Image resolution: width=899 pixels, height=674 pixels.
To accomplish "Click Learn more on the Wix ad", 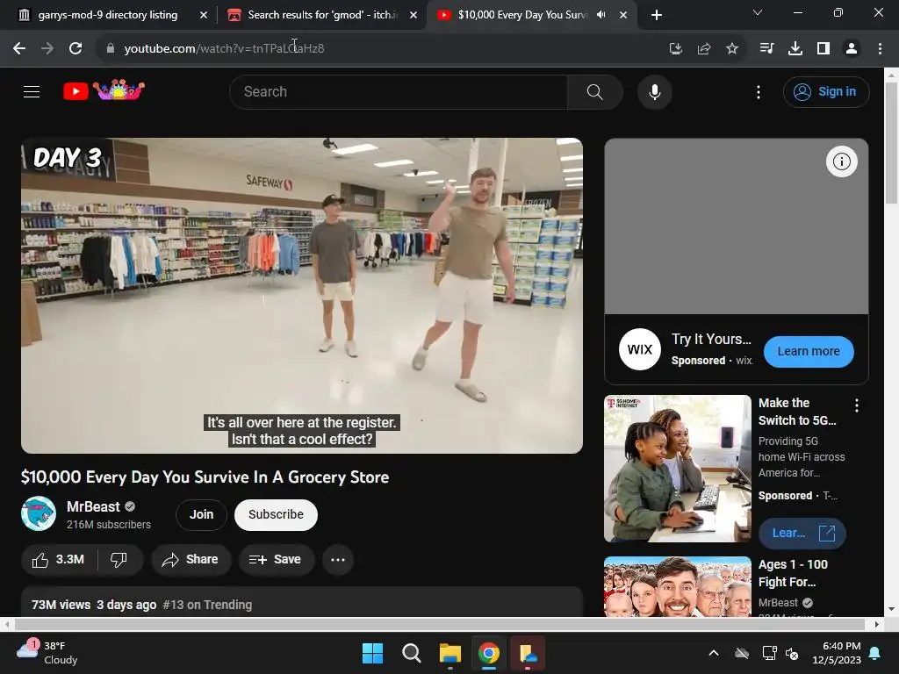I will (809, 351).
